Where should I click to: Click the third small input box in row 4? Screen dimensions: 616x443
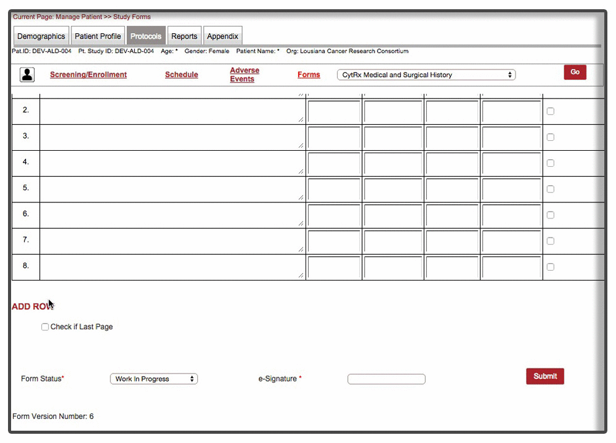[452, 164]
